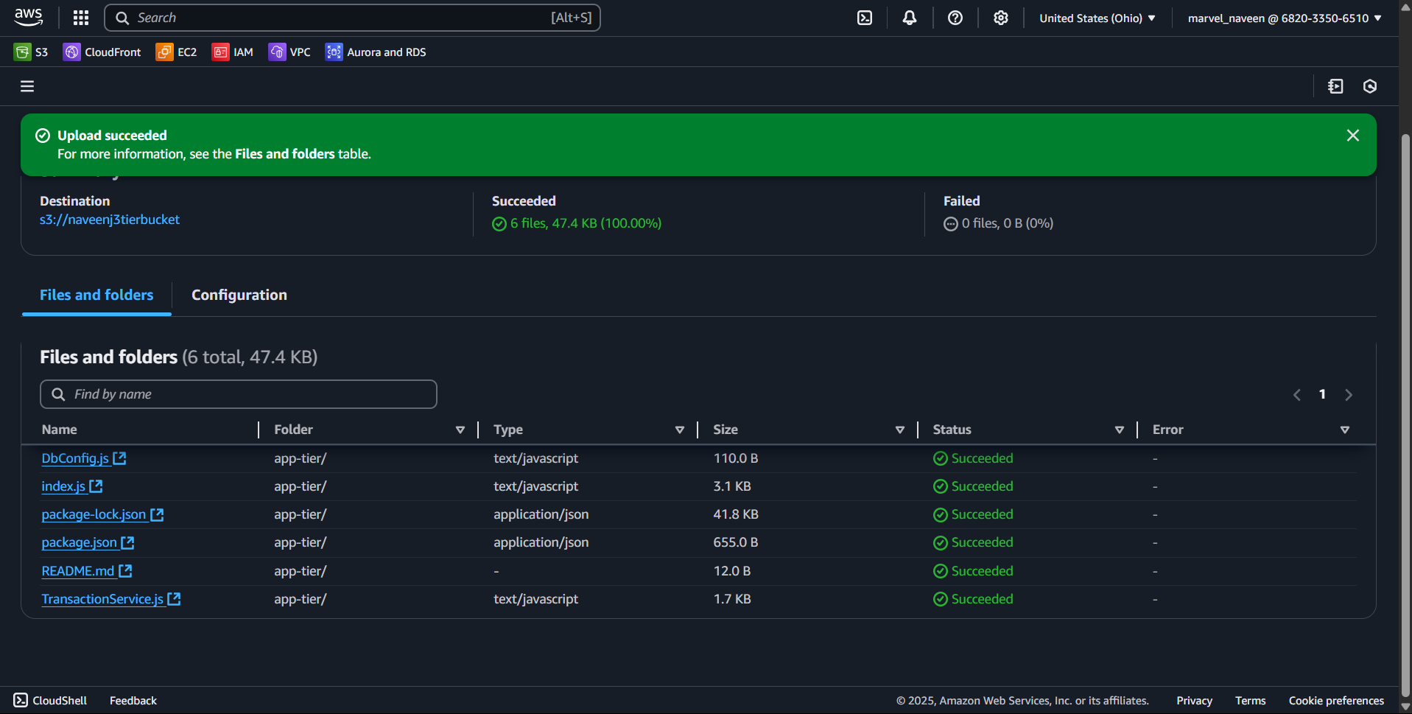This screenshot has width=1412, height=714.
Task: Sort by the Type column arrow
Action: point(680,430)
